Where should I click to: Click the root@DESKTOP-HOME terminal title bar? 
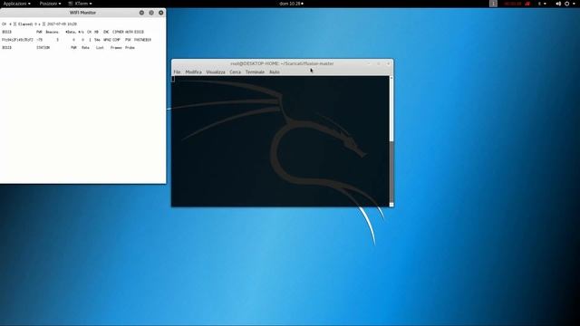[x=282, y=63]
